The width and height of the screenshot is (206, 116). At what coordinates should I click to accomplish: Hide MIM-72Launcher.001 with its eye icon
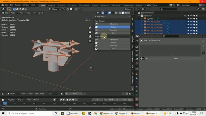click(191, 25)
